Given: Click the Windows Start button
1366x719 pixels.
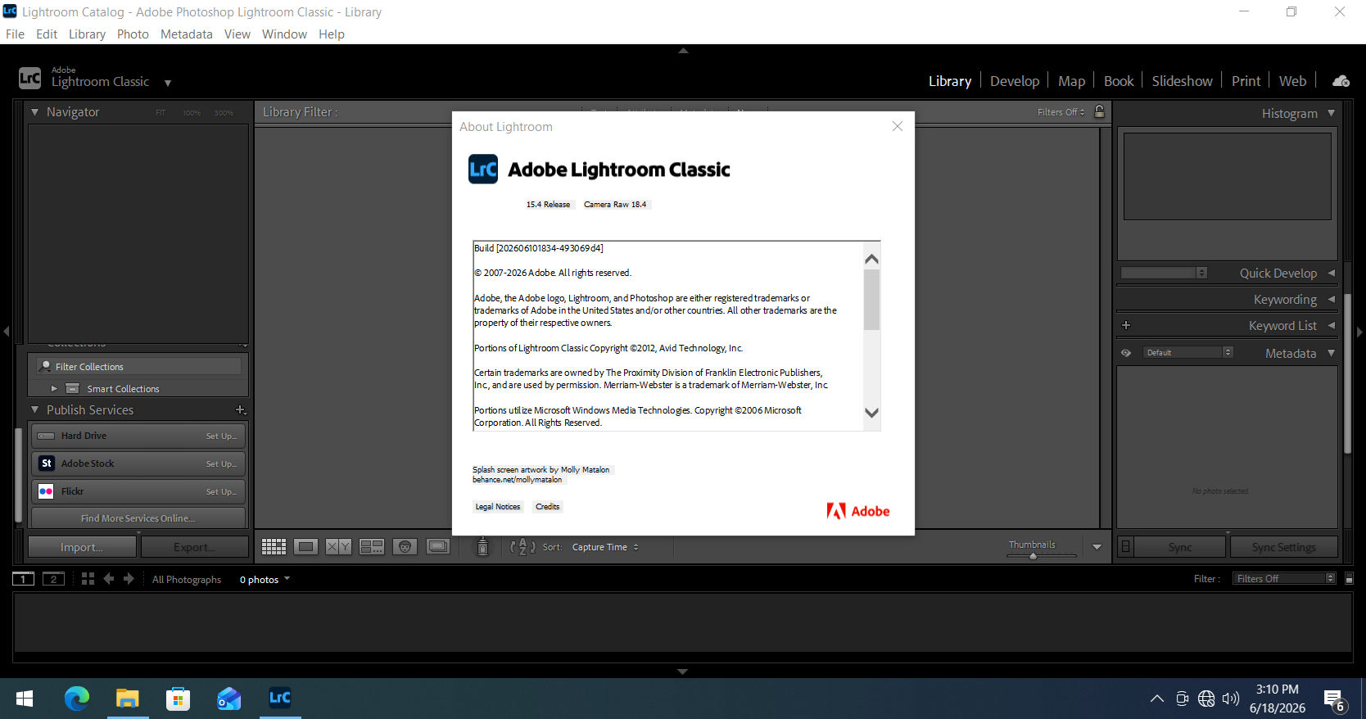Looking at the screenshot, I should [x=25, y=699].
